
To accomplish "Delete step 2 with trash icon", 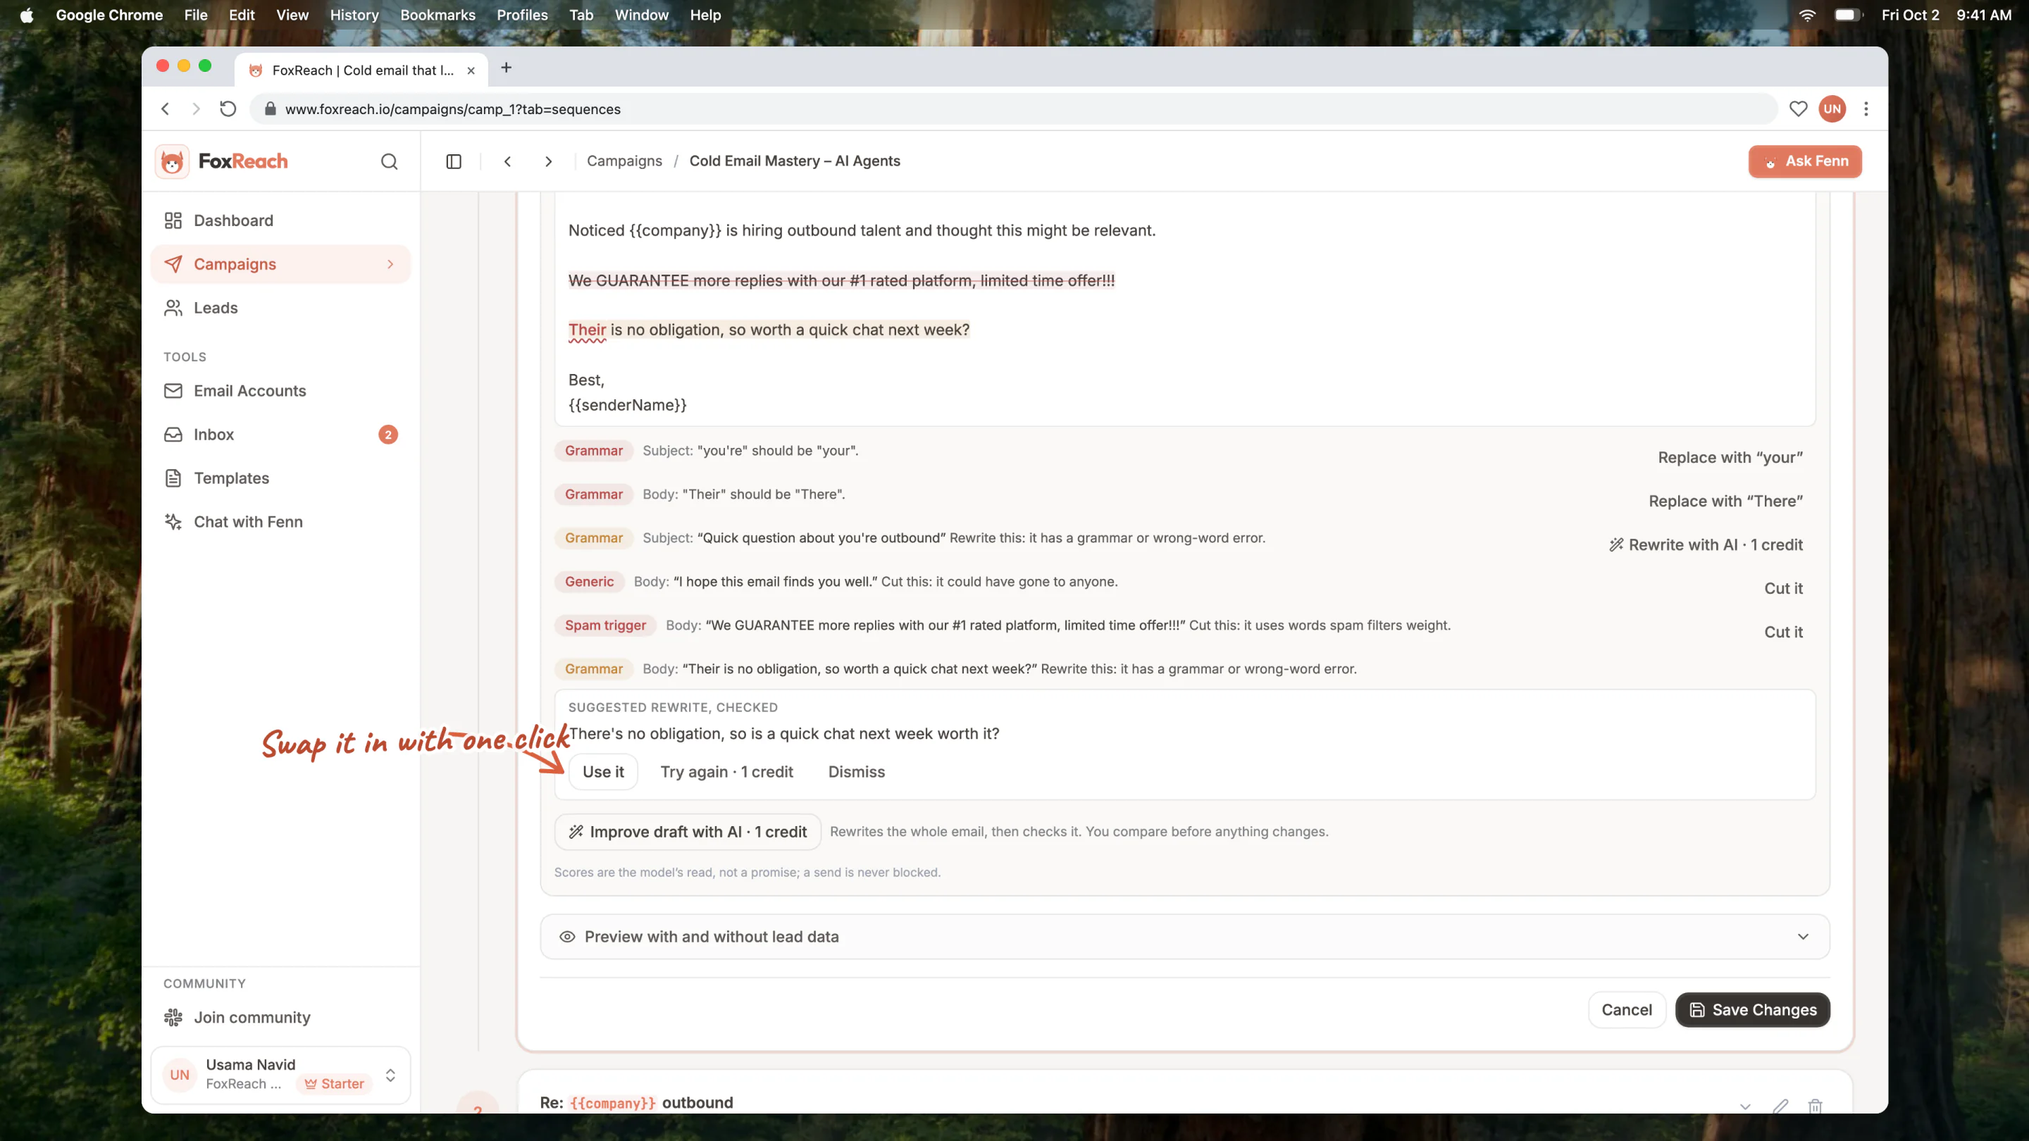I will (x=1816, y=1105).
